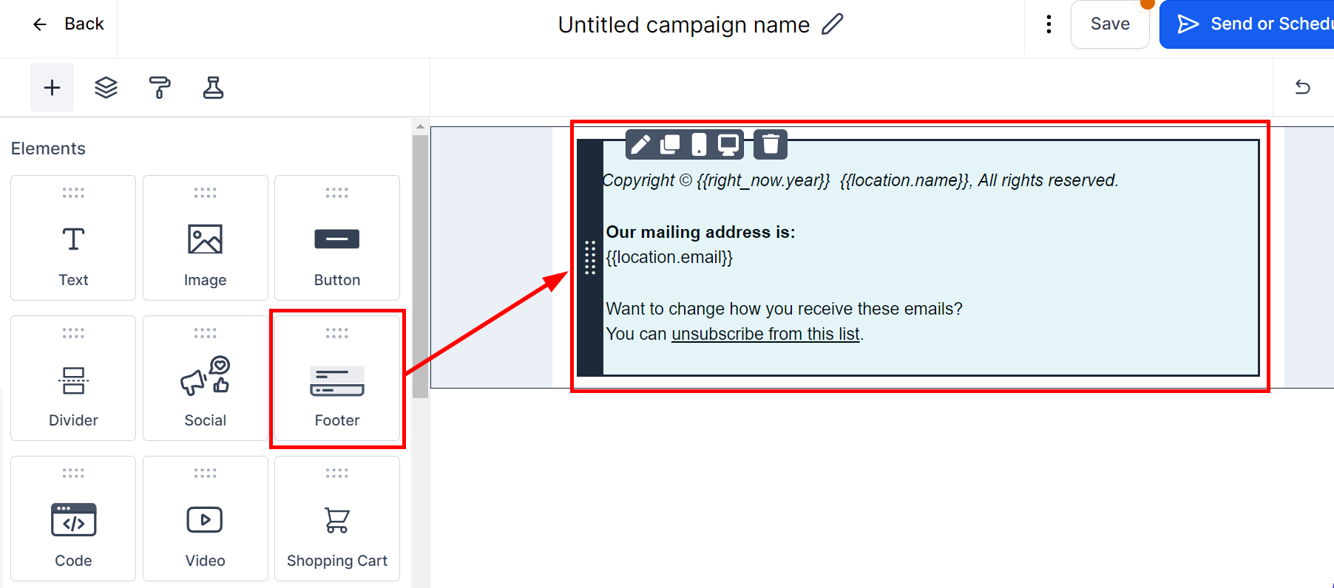Click the Save button
This screenshot has width=1334, height=588.
[1110, 24]
